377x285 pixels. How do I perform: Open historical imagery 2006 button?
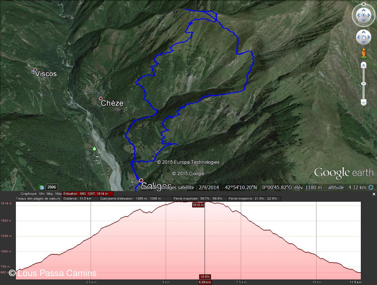click(52, 187)
